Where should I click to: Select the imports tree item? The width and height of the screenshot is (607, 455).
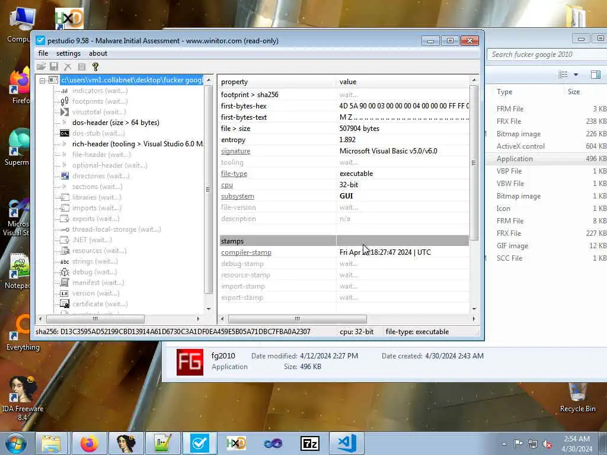[97, 208]
